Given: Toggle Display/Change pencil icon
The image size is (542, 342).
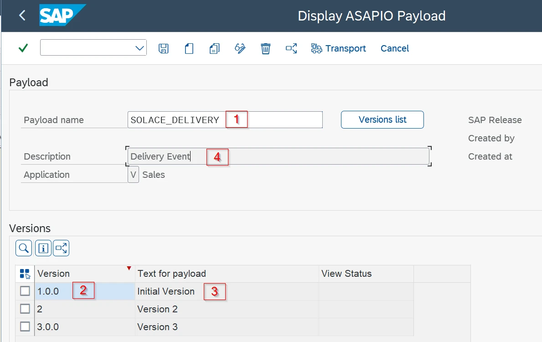Looking at the screenshot, I should coord(240,48).
